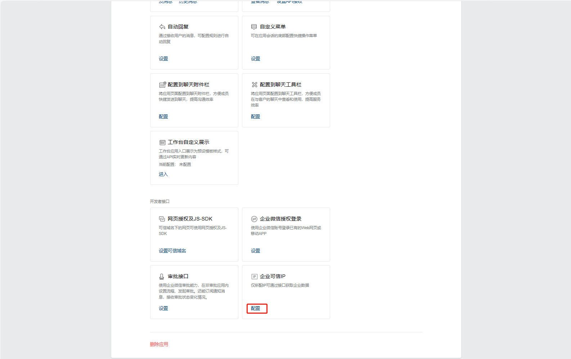Click the 自定义菜单 menu icon
This screenshot has width=571, height=359.
pos(254,27)
